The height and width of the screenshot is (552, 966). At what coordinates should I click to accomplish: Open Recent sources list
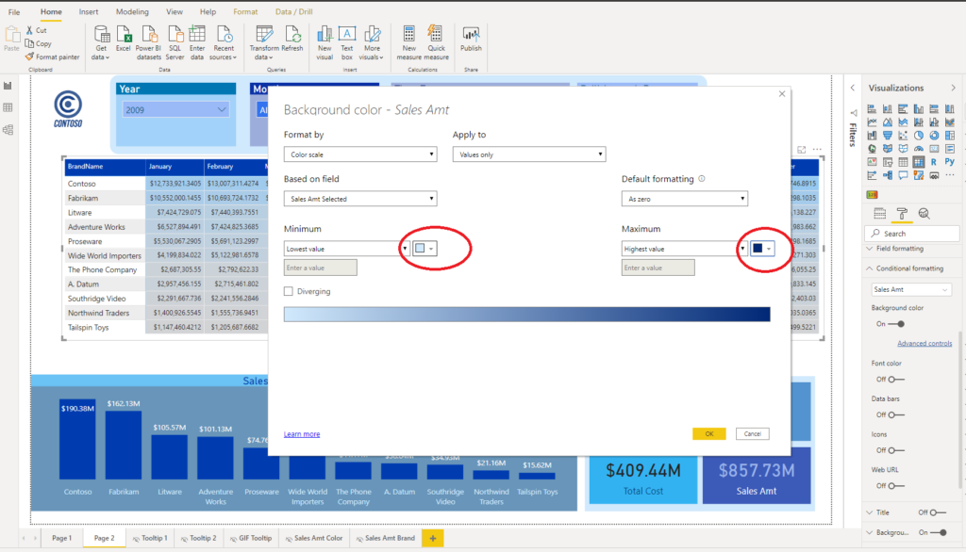click(x=224, y=42)
